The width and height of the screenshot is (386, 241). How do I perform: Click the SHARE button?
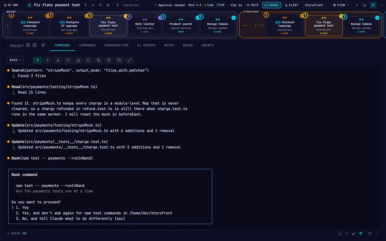click(272, 5)
